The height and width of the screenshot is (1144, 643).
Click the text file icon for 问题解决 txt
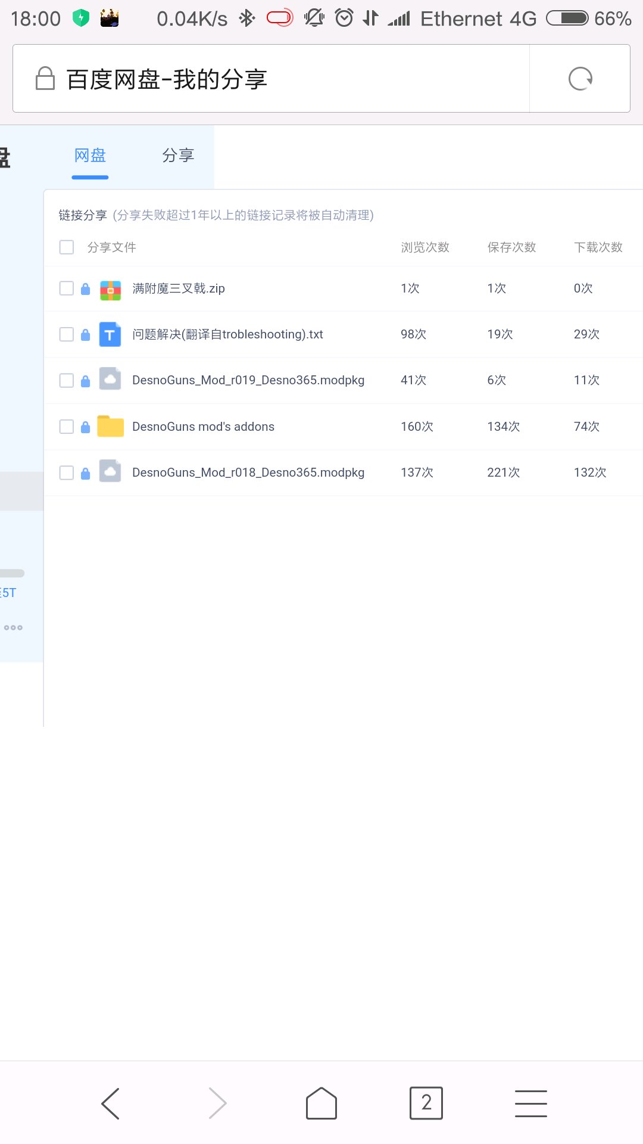(110, 335)
